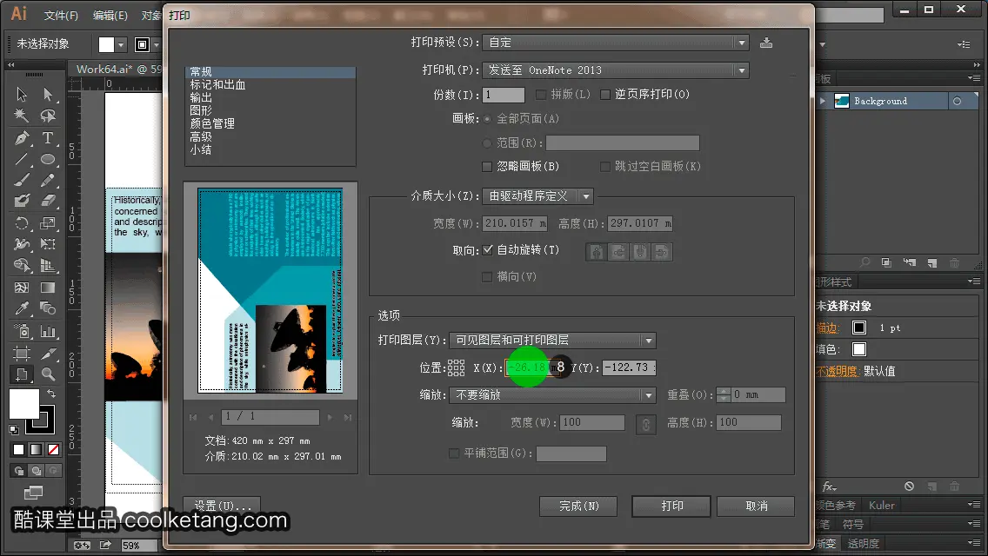Open the 文件(F) menu
Screen dimensions: 988x556
click(61, 15)
